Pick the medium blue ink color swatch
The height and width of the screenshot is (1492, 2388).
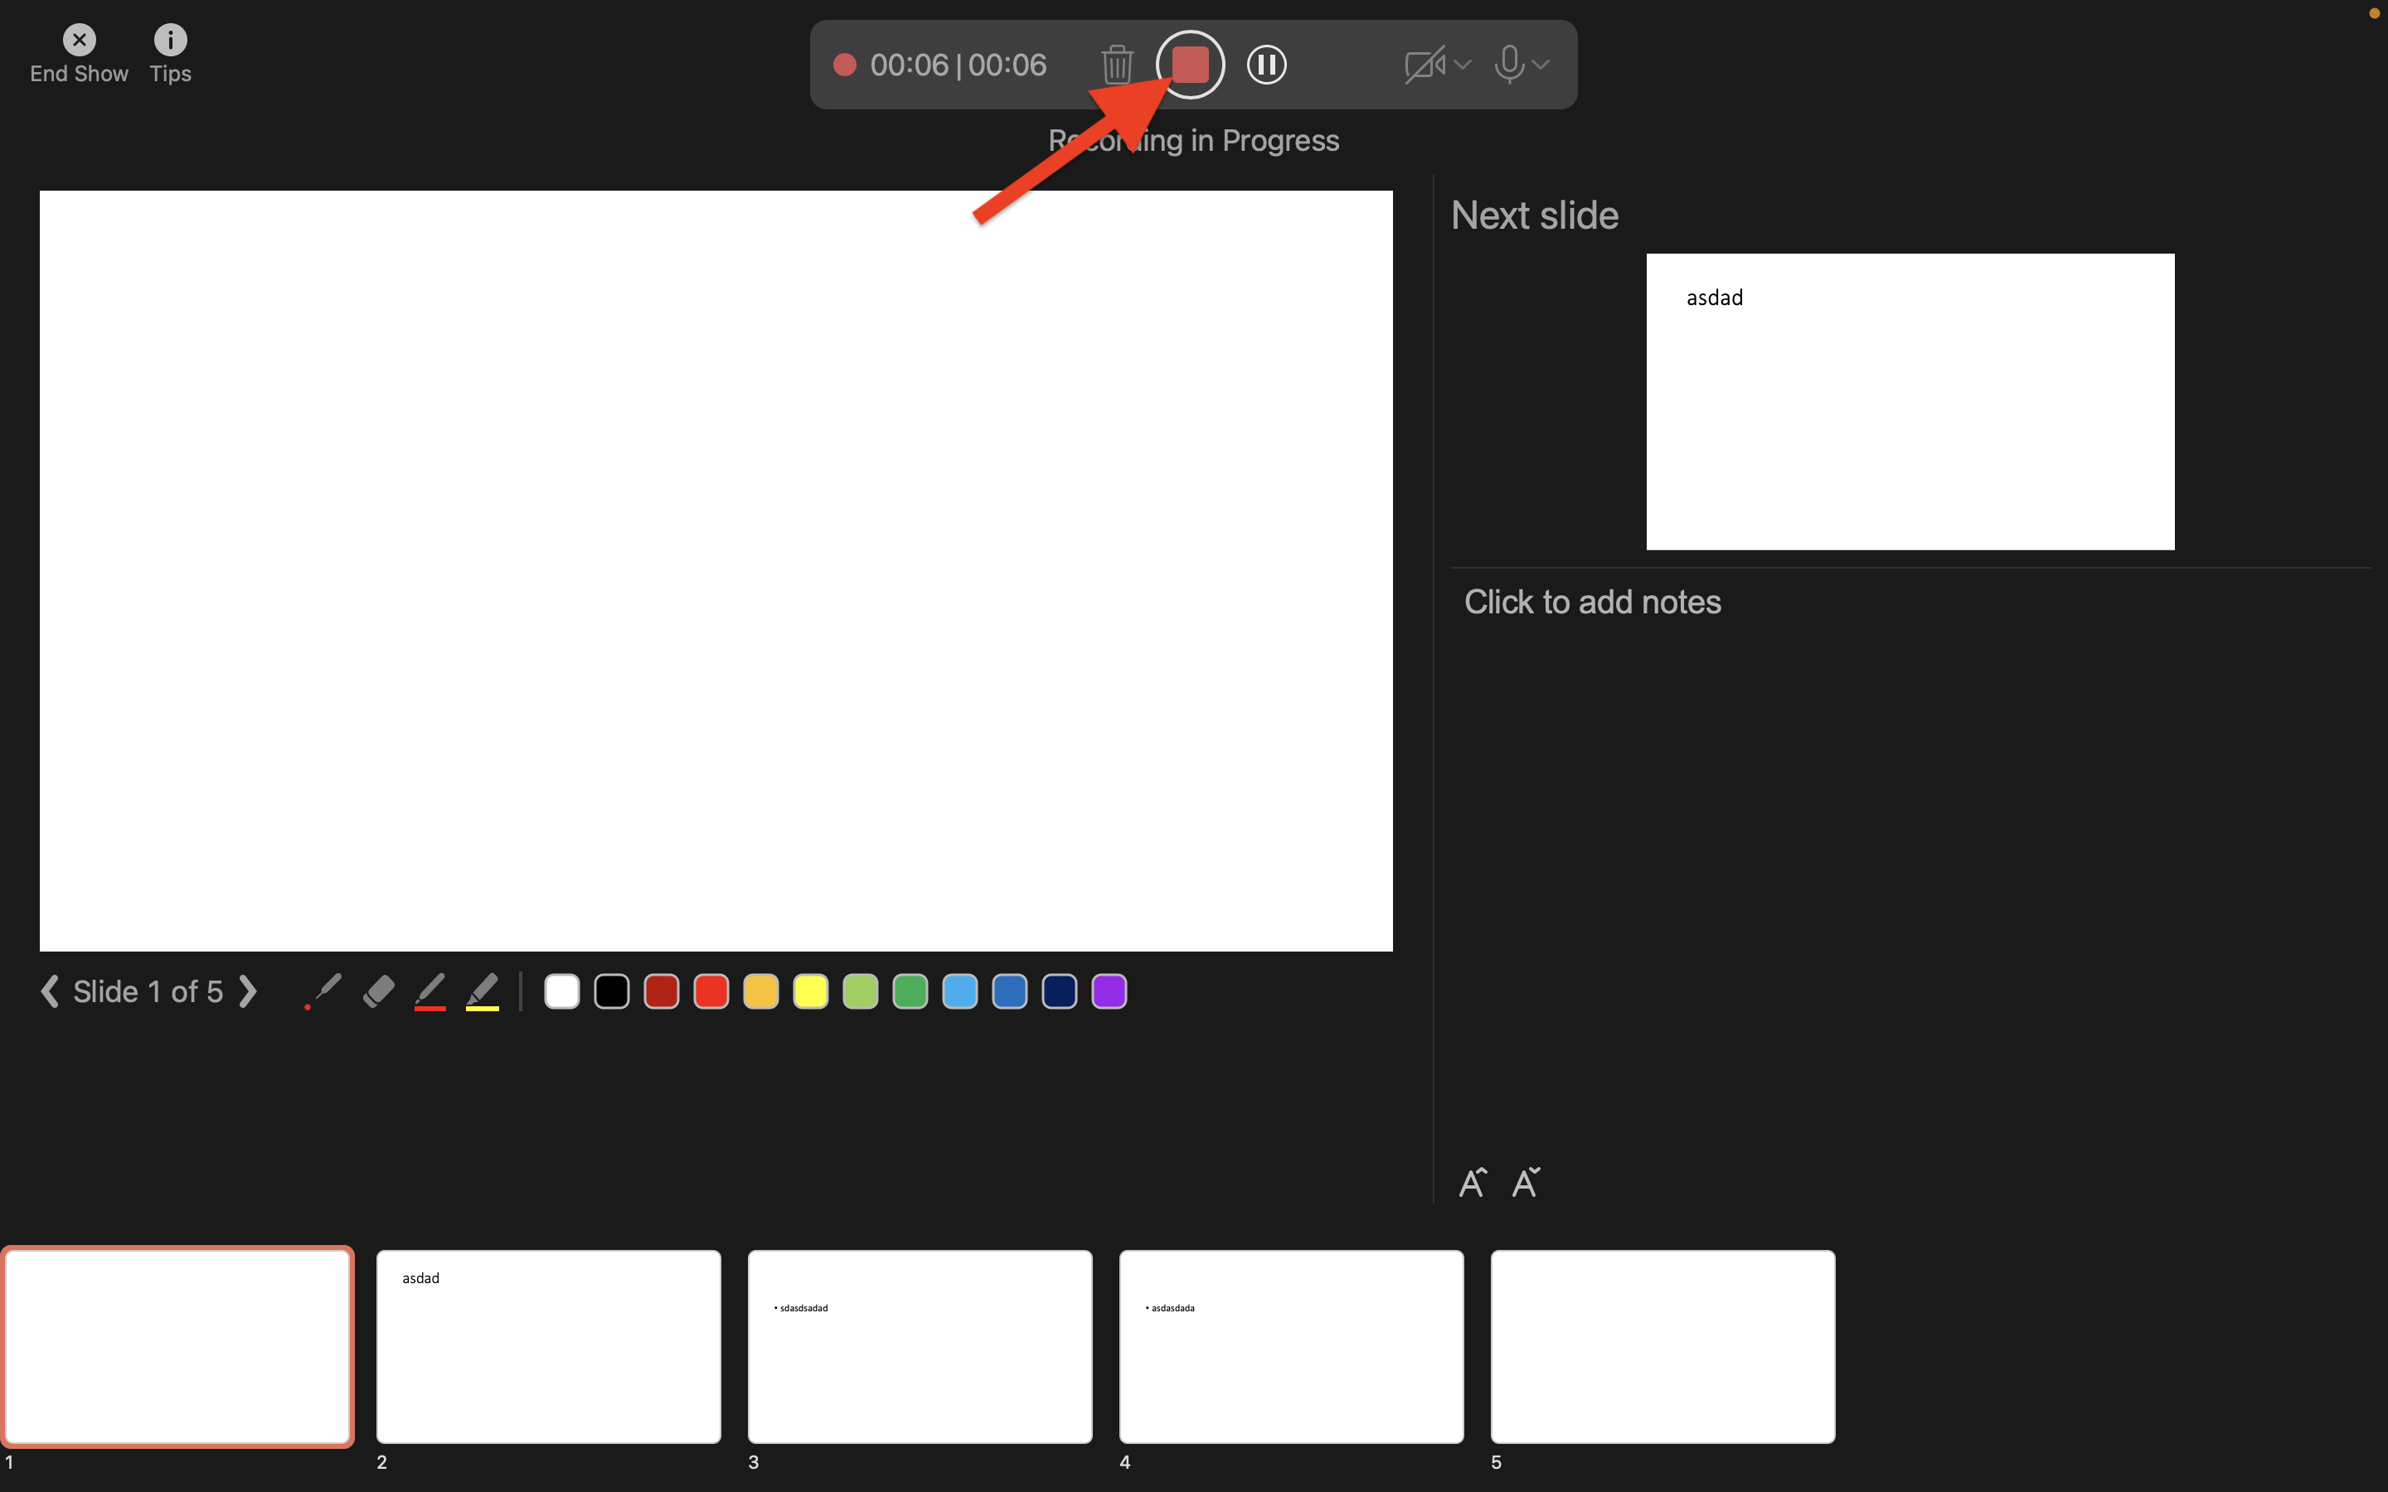tap(1009, 991)
